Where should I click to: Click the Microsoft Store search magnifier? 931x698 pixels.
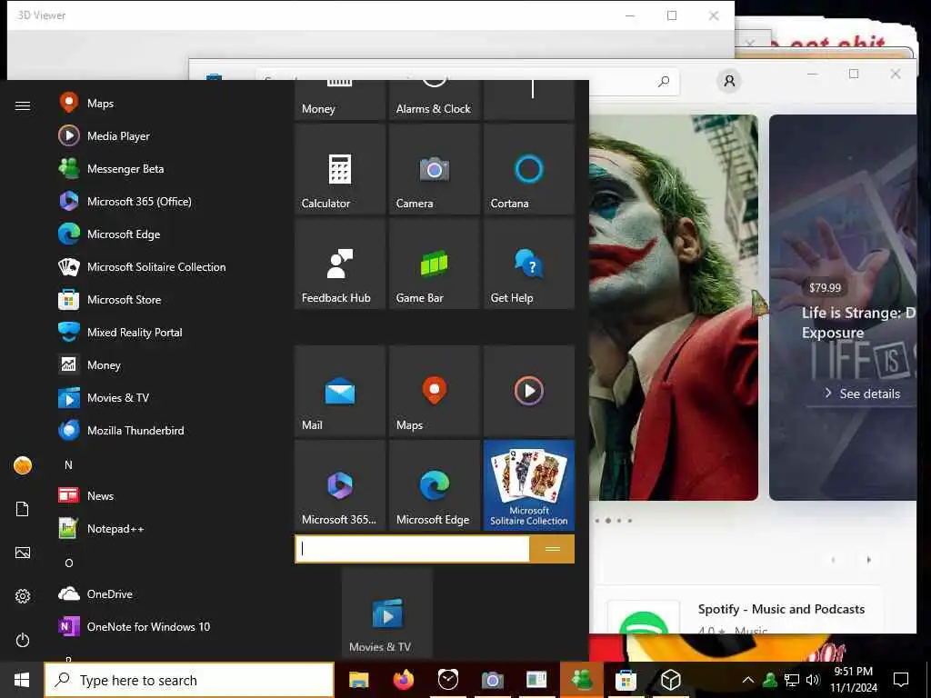(664, 81)
